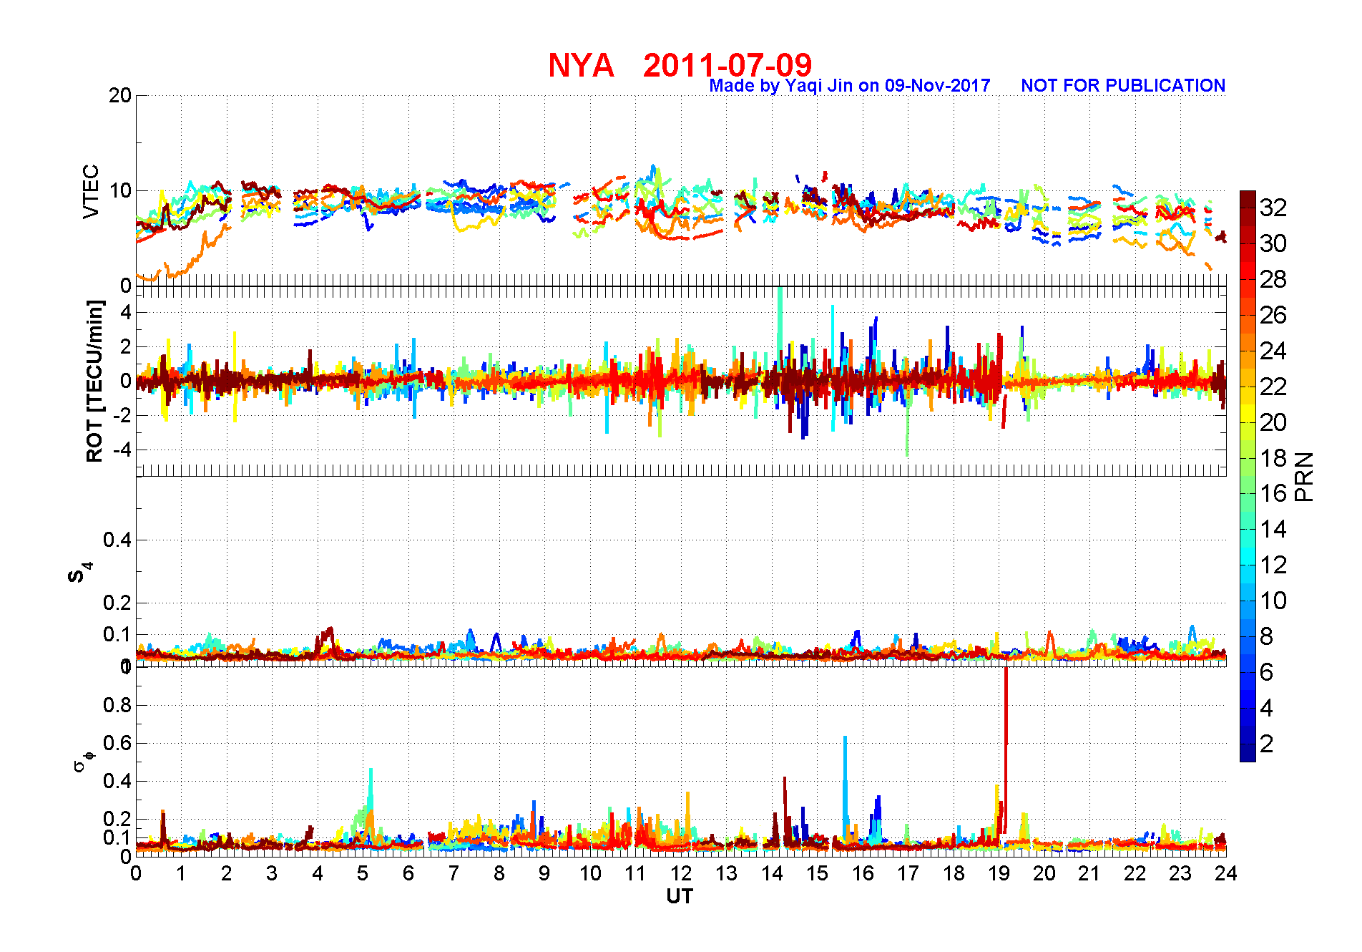Click the "15" tick on the UT axis

817,873
